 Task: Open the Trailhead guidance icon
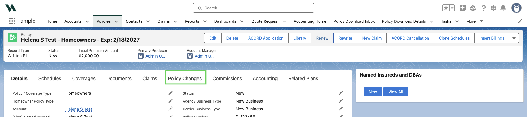tap(473, 8)
